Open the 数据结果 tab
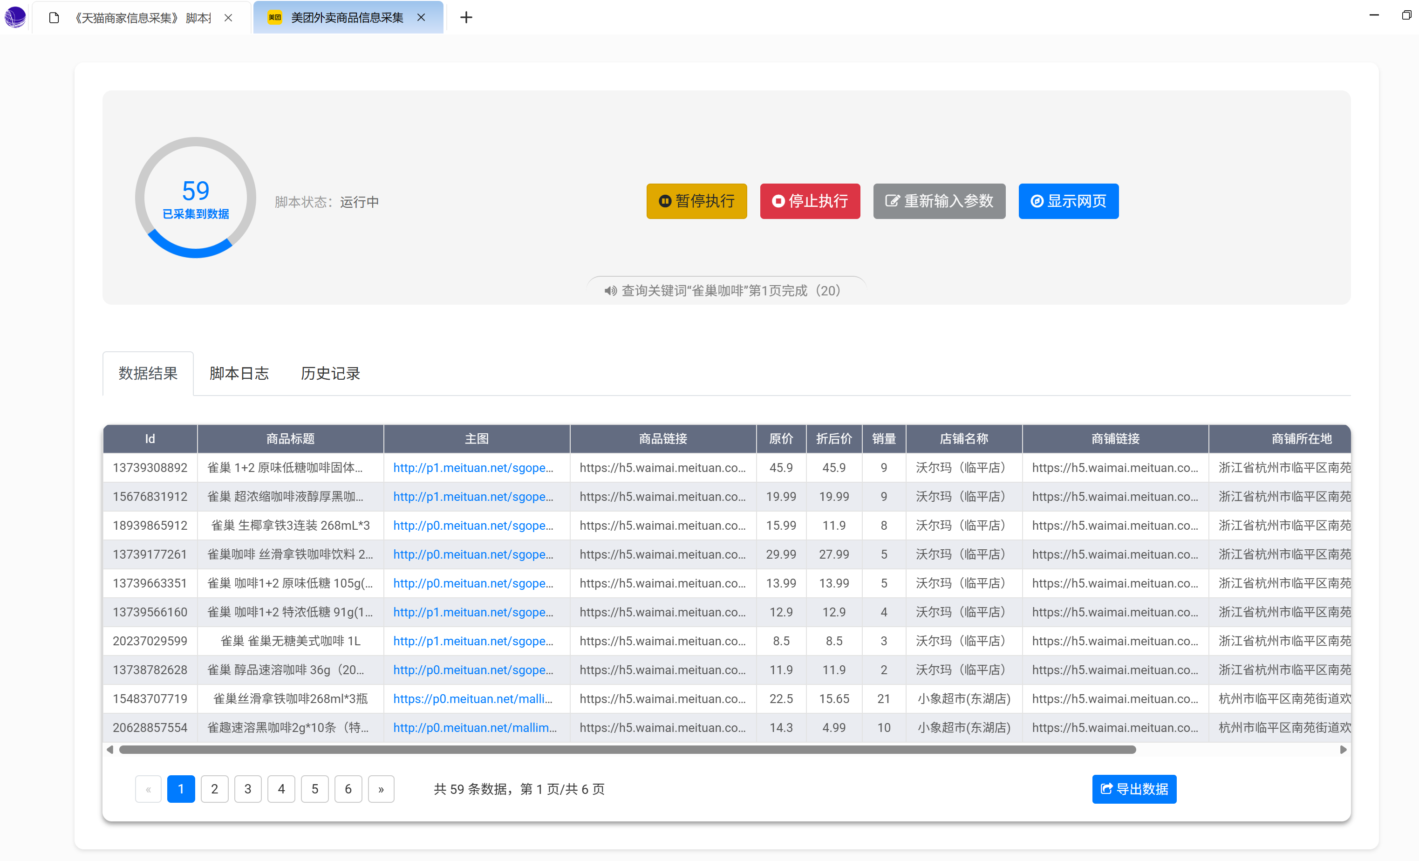This screenshot has height=861, width=1419. tap(148, 373)
